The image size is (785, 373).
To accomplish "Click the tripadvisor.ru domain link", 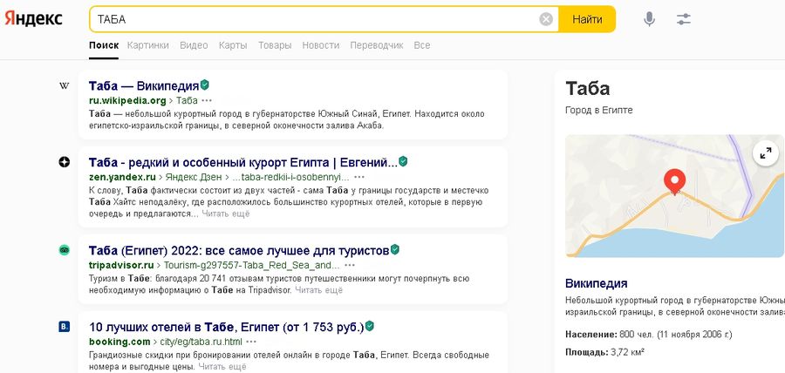I will pyautogui.click(x=121, y=265).
